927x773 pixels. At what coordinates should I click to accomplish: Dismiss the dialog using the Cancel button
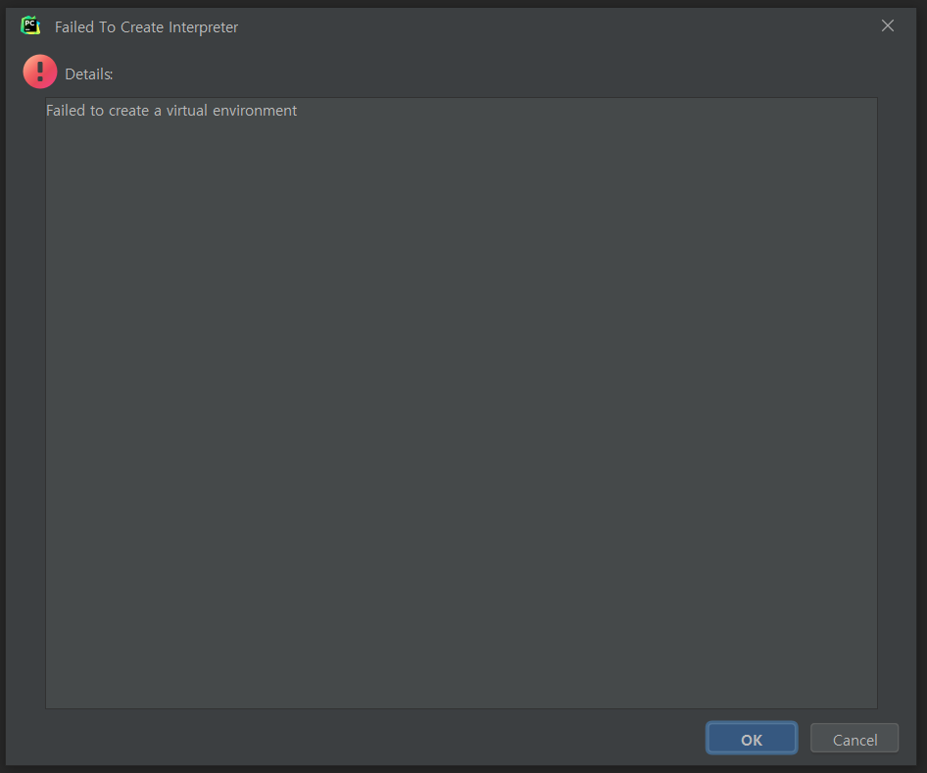tap(854, 739)
